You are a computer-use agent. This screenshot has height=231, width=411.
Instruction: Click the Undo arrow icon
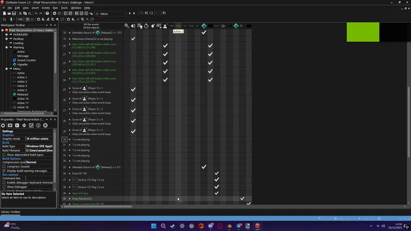(36, 13)
